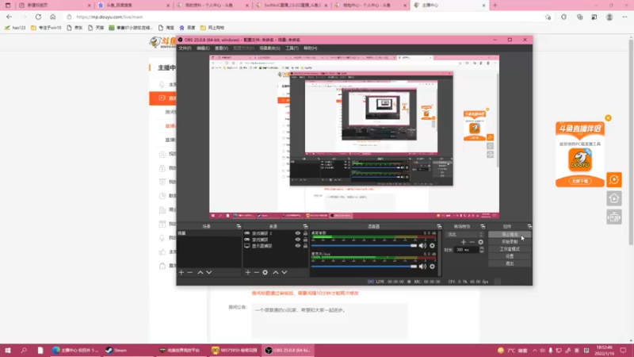Viewport: 634px width, 357px height.
Task: Pop out the 来源 Sources dock
Action: point(305,226)
